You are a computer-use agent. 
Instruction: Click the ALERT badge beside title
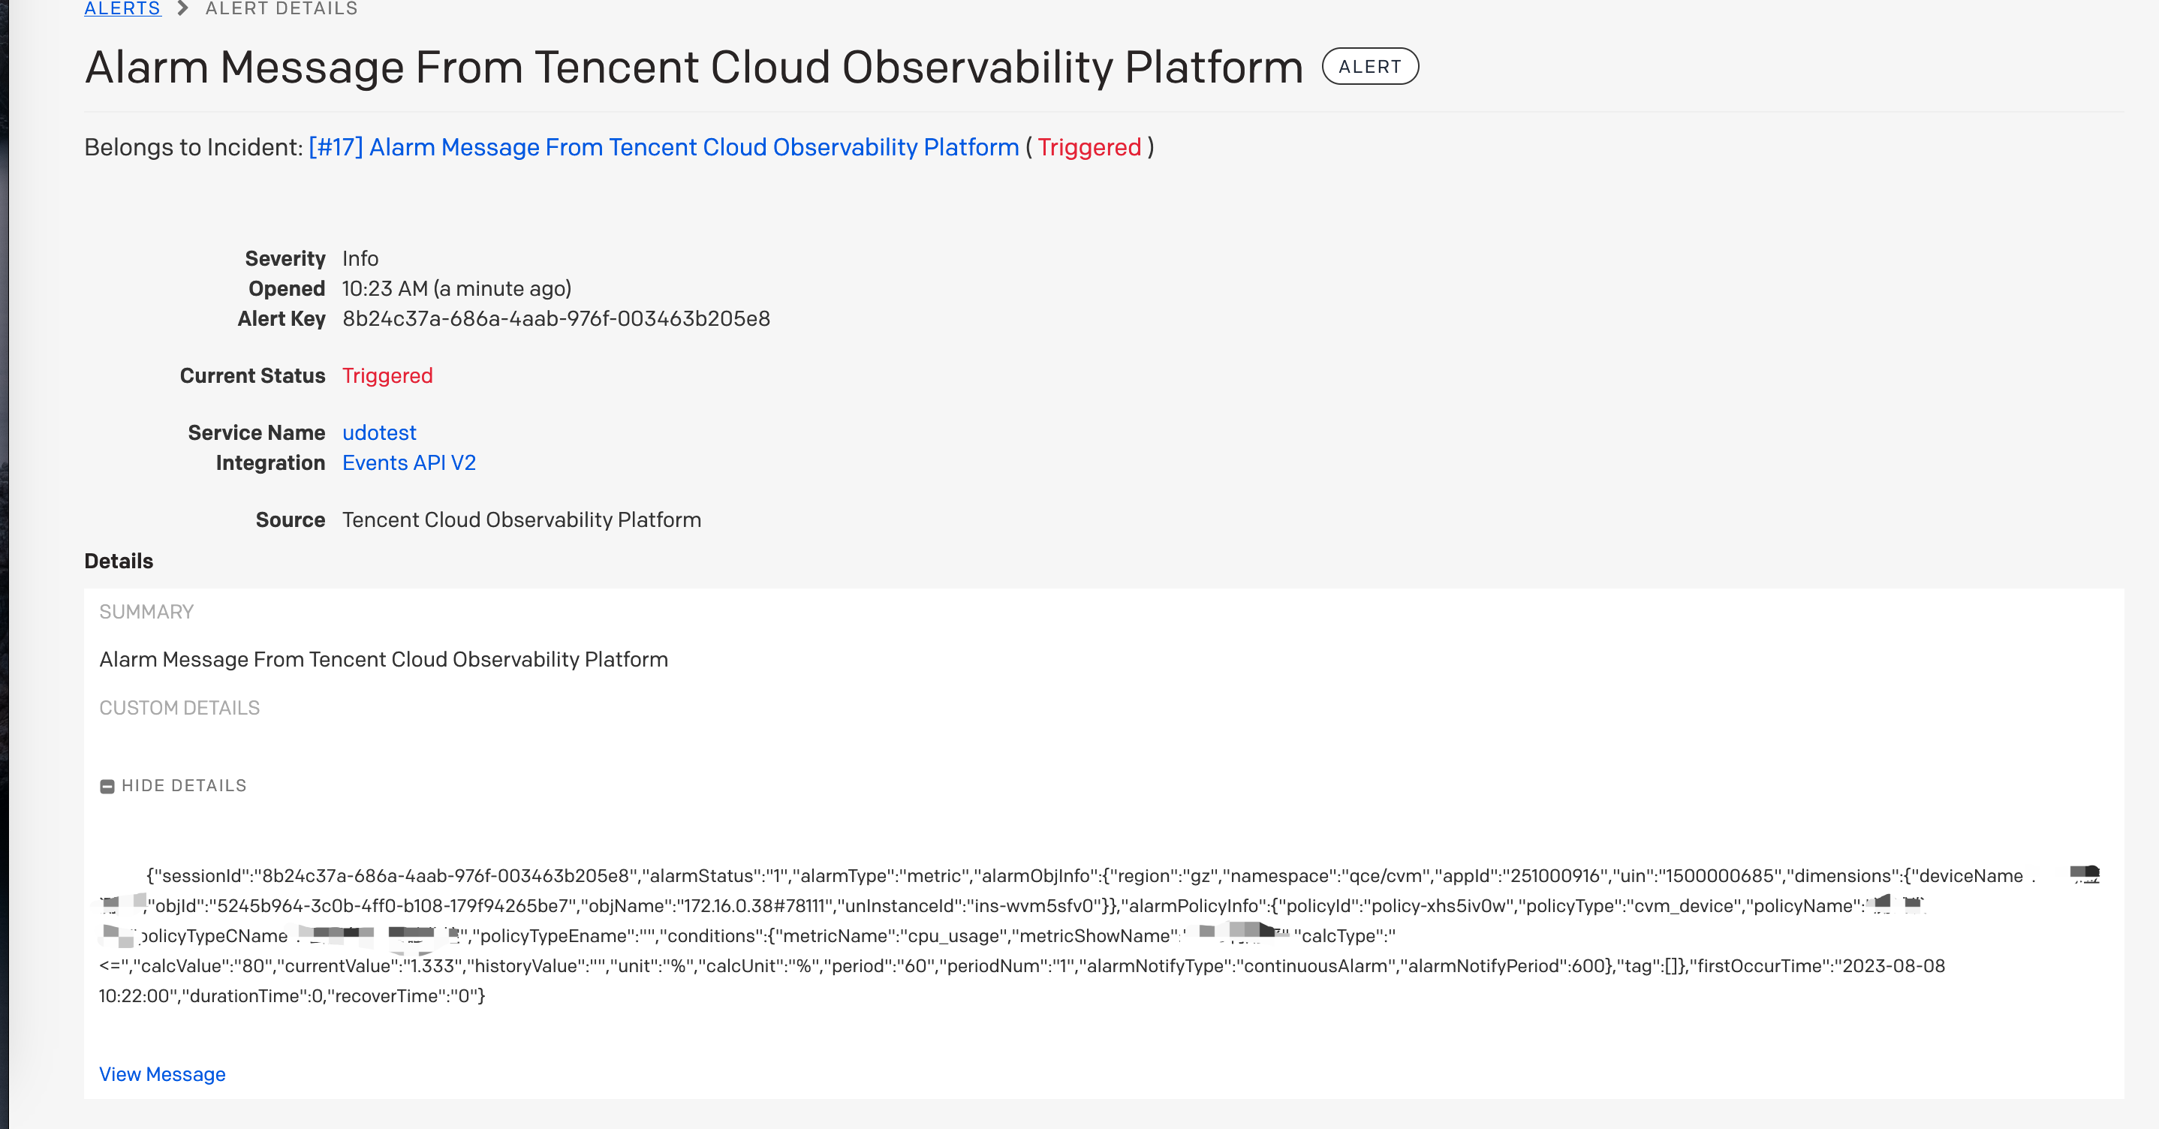coord(1369,67)
